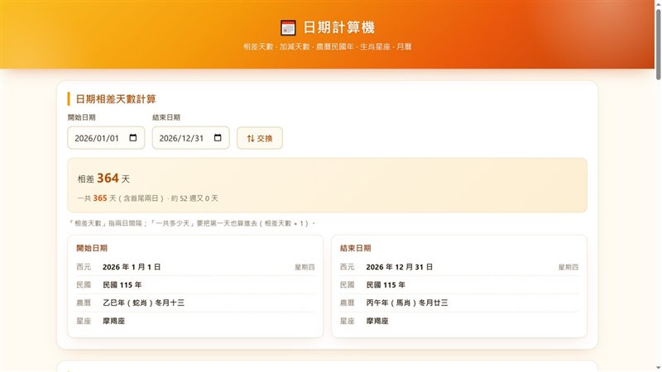Screen dimensions: 662x372
Task: Click lunar date 丙午年（馬肖）冬月廿三
Action: coord(407,303)
